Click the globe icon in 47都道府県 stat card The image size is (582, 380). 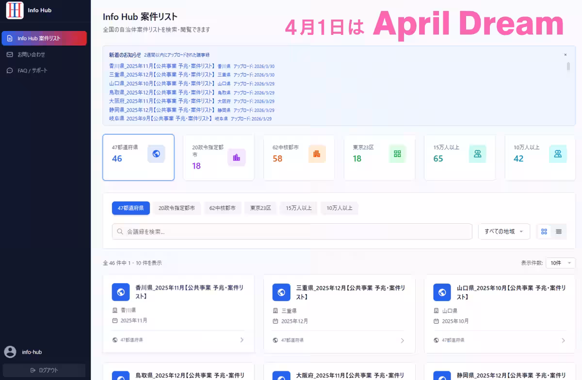coord(156,154)
